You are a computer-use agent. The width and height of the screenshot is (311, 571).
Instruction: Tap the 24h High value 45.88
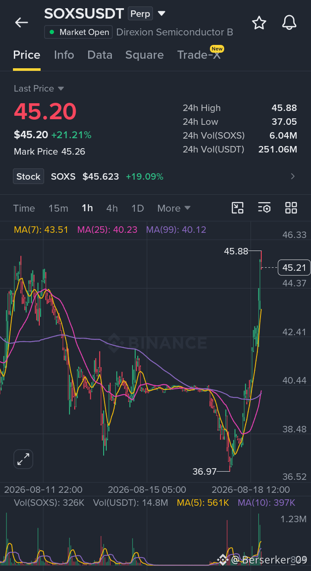tap(284, 108)
